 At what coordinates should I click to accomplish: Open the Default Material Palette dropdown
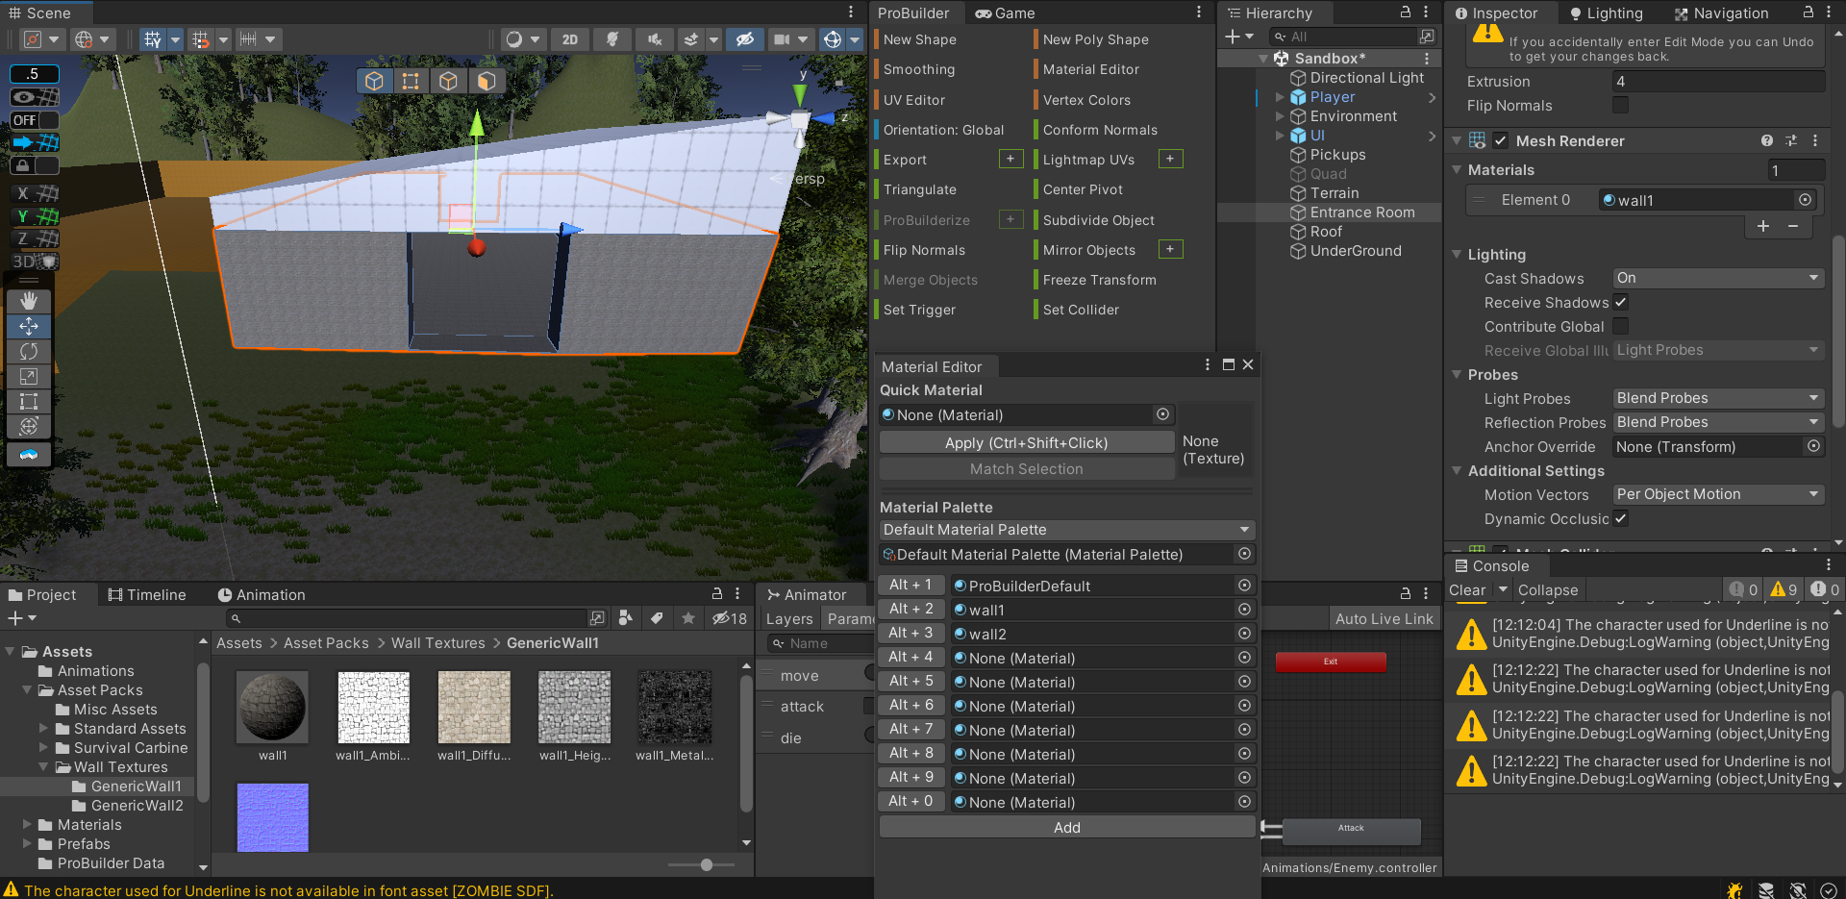(x=1066, y=530)
